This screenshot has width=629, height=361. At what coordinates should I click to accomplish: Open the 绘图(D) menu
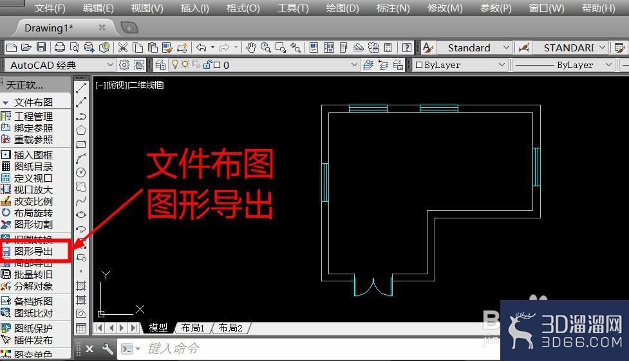[342, 8]
